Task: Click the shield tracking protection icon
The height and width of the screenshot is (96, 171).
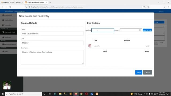Action: tap(26, 7)
